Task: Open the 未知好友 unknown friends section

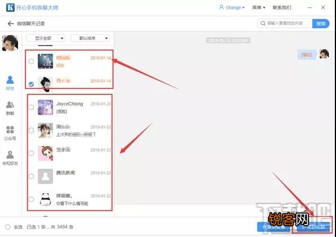Action: pos(10,158)
